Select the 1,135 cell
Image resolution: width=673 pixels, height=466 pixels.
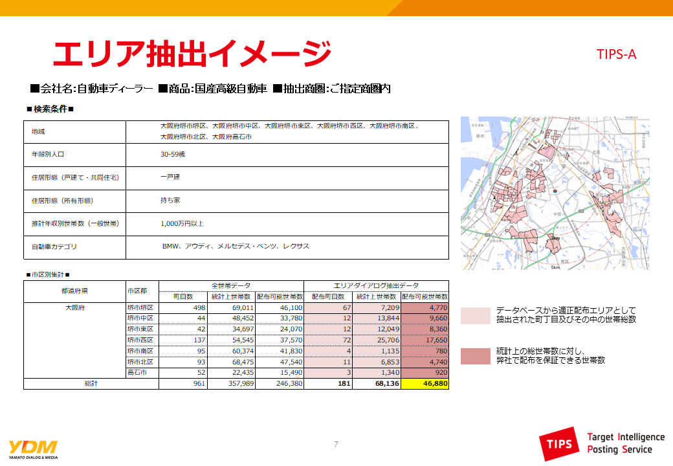pyautogui.click(x=377, y=351)
